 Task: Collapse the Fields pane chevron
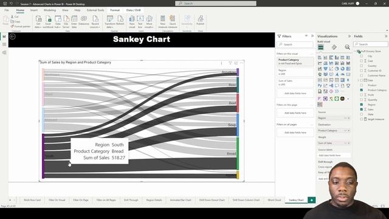(x=386, y=36)
